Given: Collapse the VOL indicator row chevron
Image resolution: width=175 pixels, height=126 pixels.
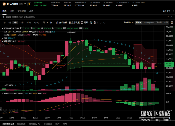Looking at the screenshot, I should click(x=2, y=32).
